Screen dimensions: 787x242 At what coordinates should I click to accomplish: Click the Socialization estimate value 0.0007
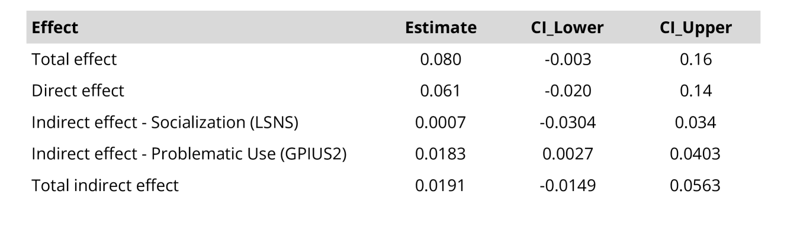pyautogui.click(x=441, y=122)
